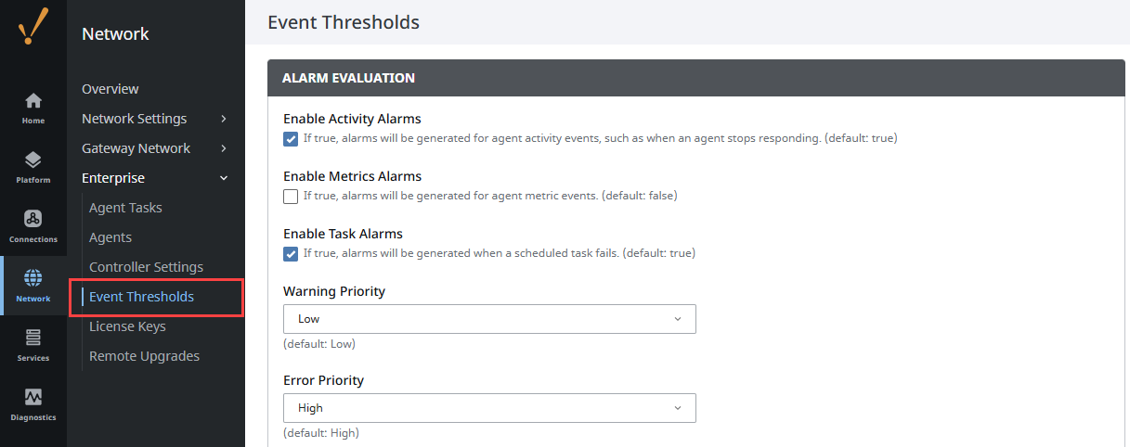
Task: Open the Agents page link
Action: tap(110, 237)
